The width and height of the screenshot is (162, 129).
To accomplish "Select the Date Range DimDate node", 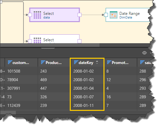I will tap(128, 15).
